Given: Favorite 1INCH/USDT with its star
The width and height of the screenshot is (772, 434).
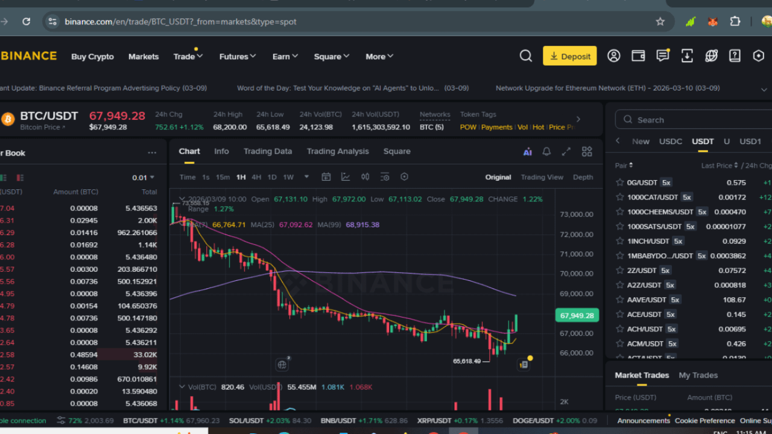Looking at the screenshot, I should [619, 241].
